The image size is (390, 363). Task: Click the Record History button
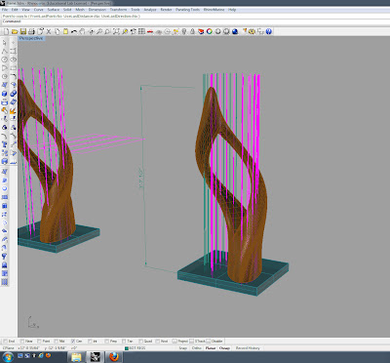tap(248, 348)
